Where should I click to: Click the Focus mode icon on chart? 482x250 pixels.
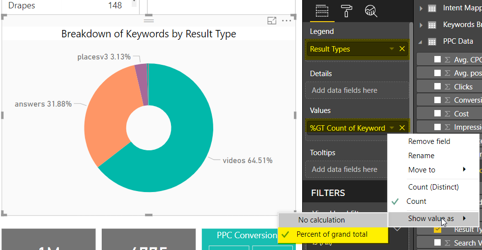click(272, 21)
